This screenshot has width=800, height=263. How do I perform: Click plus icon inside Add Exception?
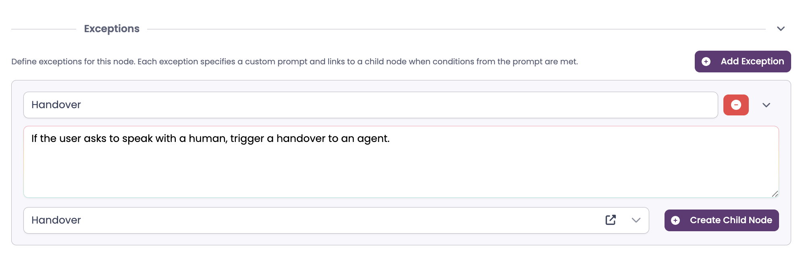706,62
